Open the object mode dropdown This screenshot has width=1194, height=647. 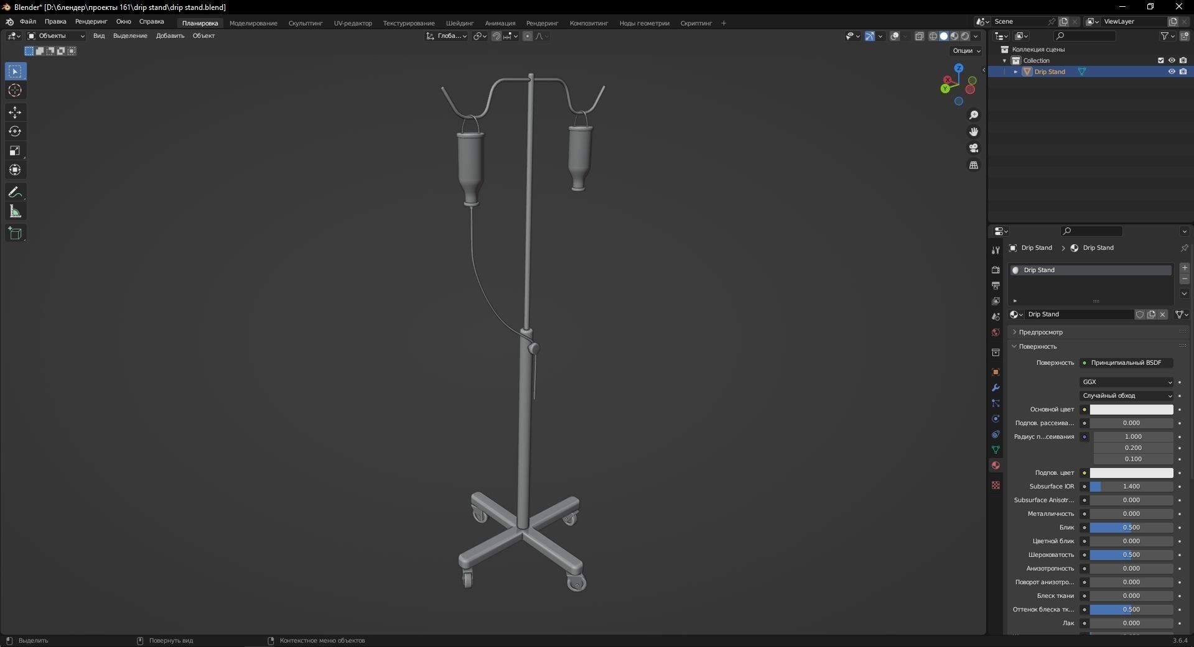[56, 36]
